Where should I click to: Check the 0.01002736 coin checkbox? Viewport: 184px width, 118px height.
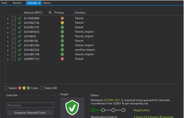click(13, 23)
